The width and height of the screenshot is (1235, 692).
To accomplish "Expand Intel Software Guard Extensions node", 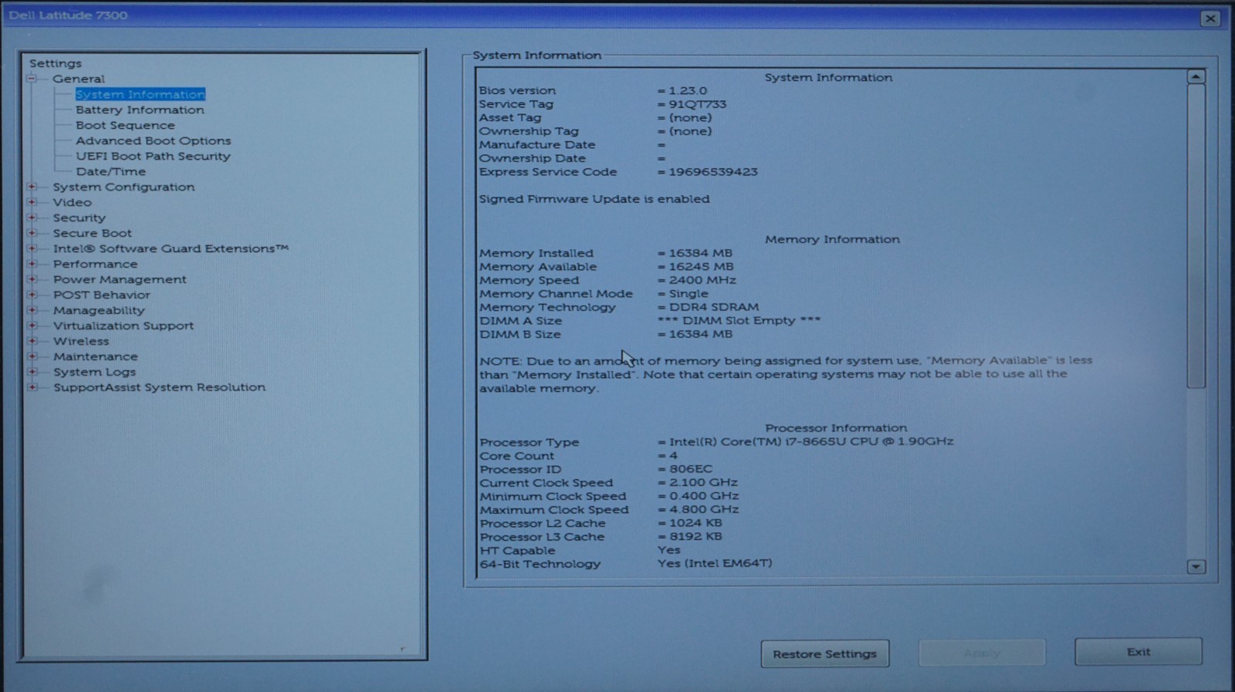I will point(32,248).
